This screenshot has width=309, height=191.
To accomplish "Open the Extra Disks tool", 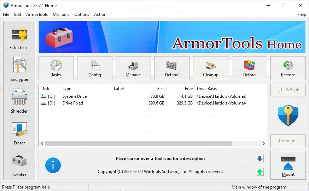I will tap(19, 37).
